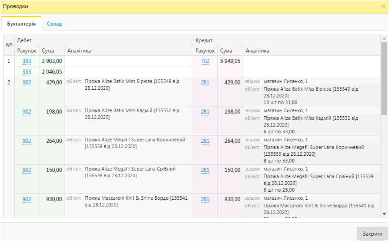389x241 pixels.
Task: Click credit sum 930,00 cell
Action: 230,206
